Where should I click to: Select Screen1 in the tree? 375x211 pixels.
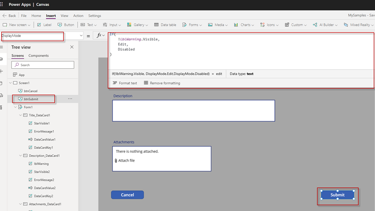coord(24,83)
